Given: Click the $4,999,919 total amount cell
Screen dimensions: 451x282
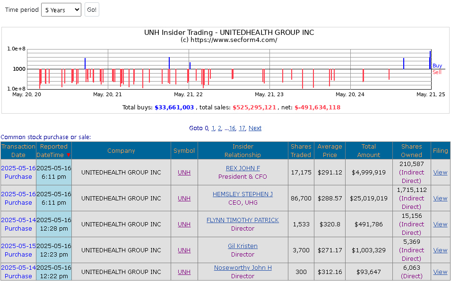Looking at the screenshot, I should point(369,173).
